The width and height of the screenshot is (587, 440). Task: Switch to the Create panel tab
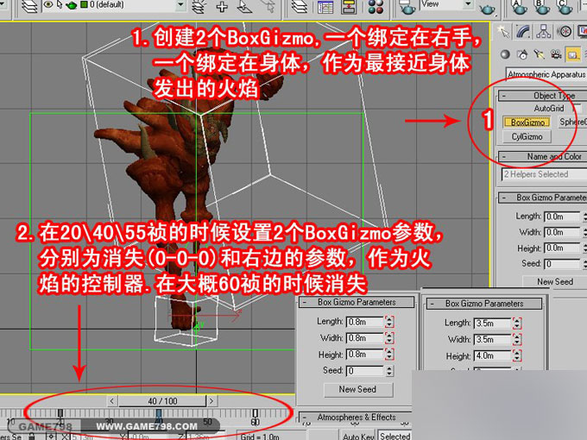click(x=504, y=32)
